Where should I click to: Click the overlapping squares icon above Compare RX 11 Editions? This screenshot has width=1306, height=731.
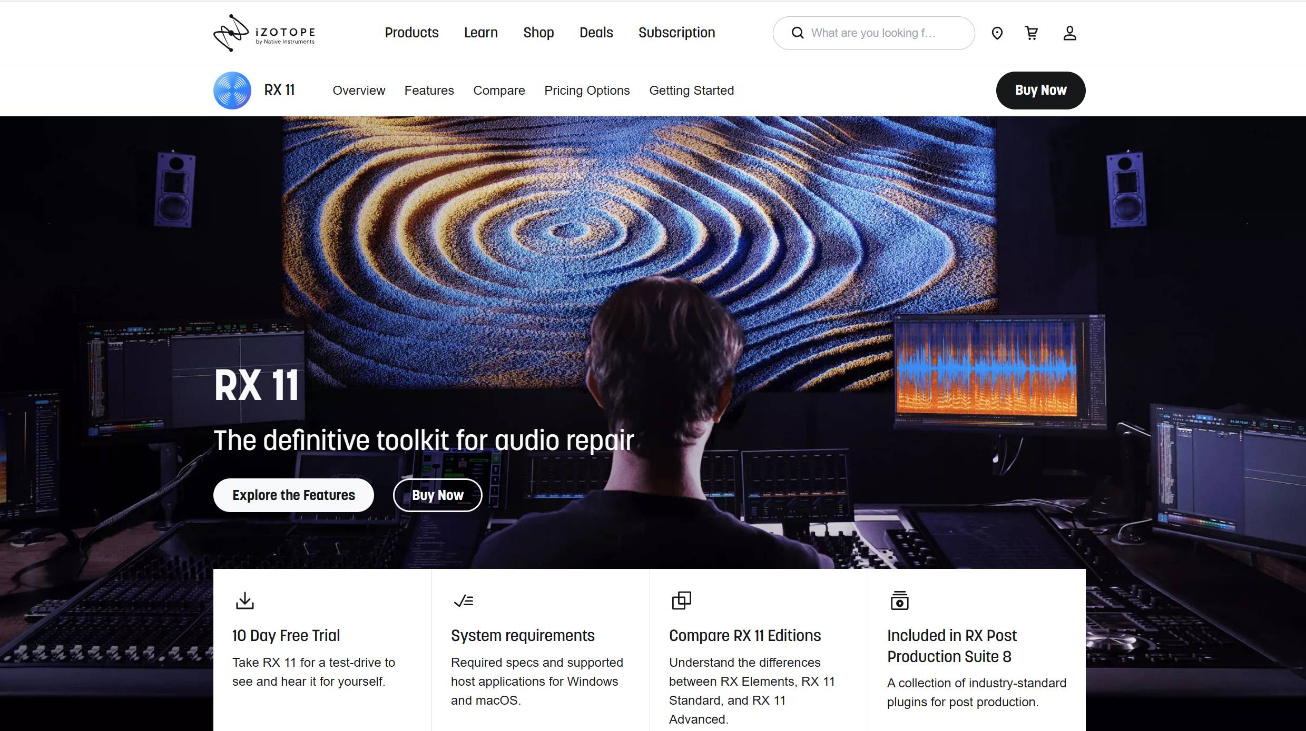tap(681, 600)
